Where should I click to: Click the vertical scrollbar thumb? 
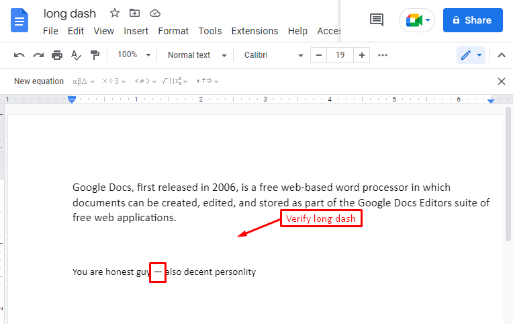pyautogui.click(x=508, y=174)
